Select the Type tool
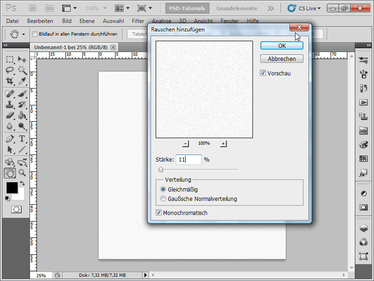The image size is (374, 281). click(x=22, y=139)
